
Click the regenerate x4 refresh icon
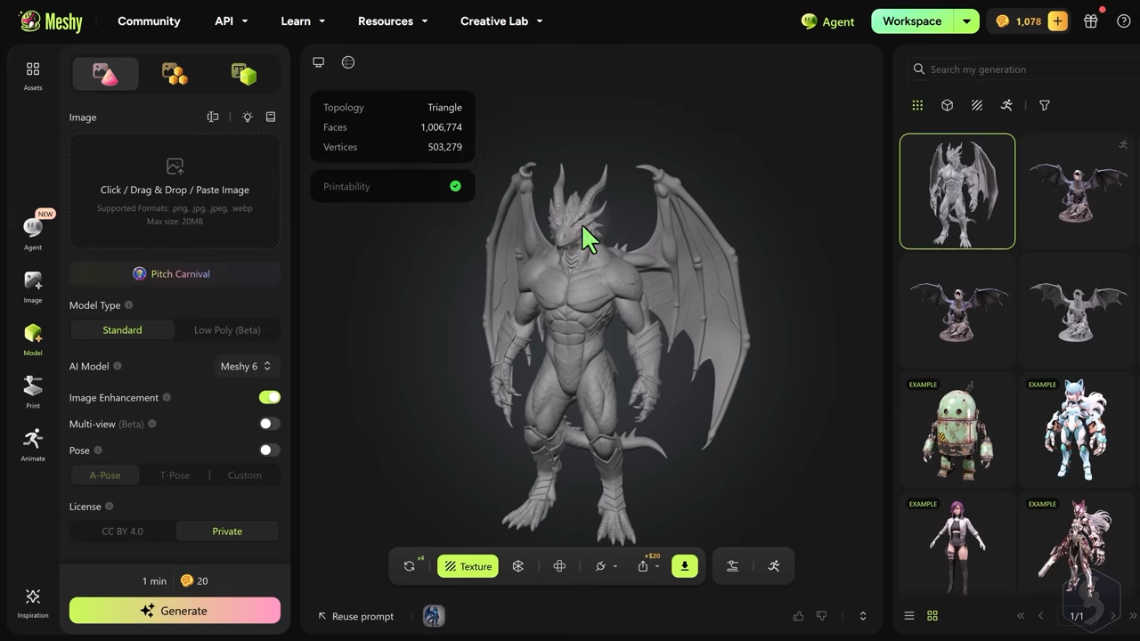point(410,566)
